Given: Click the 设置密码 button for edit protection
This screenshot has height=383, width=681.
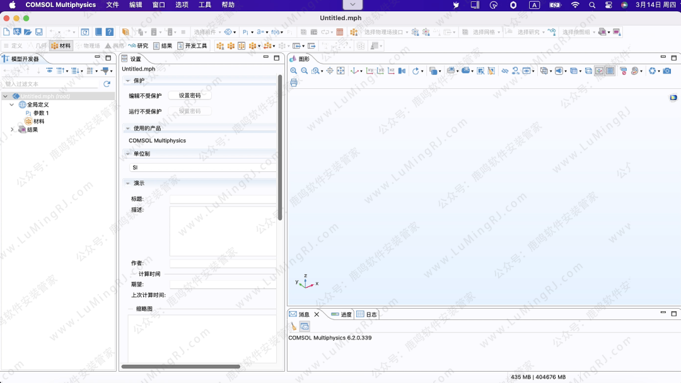Looking at the screenshot, I should (x=189, y=96).
